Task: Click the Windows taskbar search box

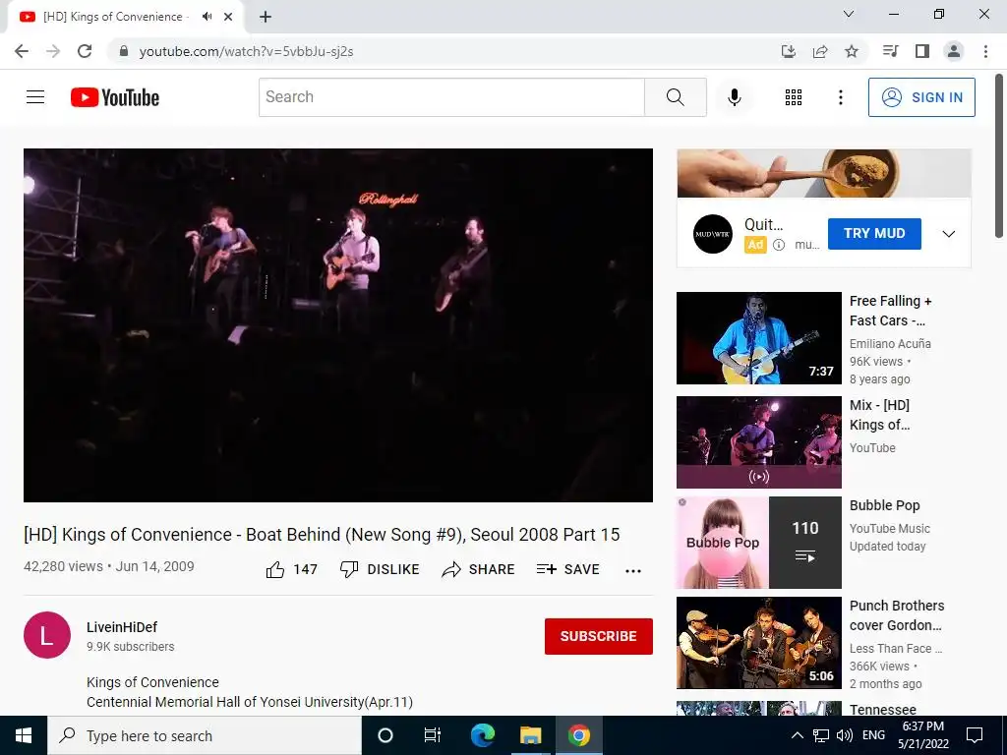Action: coord(205,735)
